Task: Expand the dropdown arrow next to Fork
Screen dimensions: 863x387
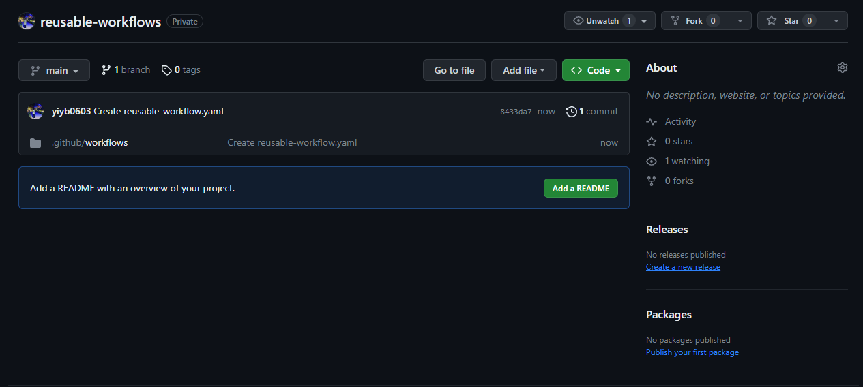Action: [740, 21]
